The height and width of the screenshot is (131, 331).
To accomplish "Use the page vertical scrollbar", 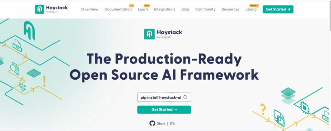I will [x=329, y=17].
